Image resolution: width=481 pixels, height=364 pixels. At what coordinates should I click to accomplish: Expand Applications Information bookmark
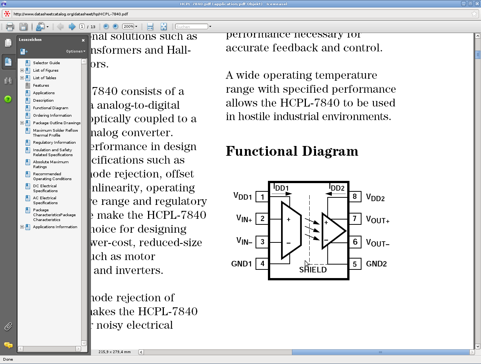(x=22, y=227)
